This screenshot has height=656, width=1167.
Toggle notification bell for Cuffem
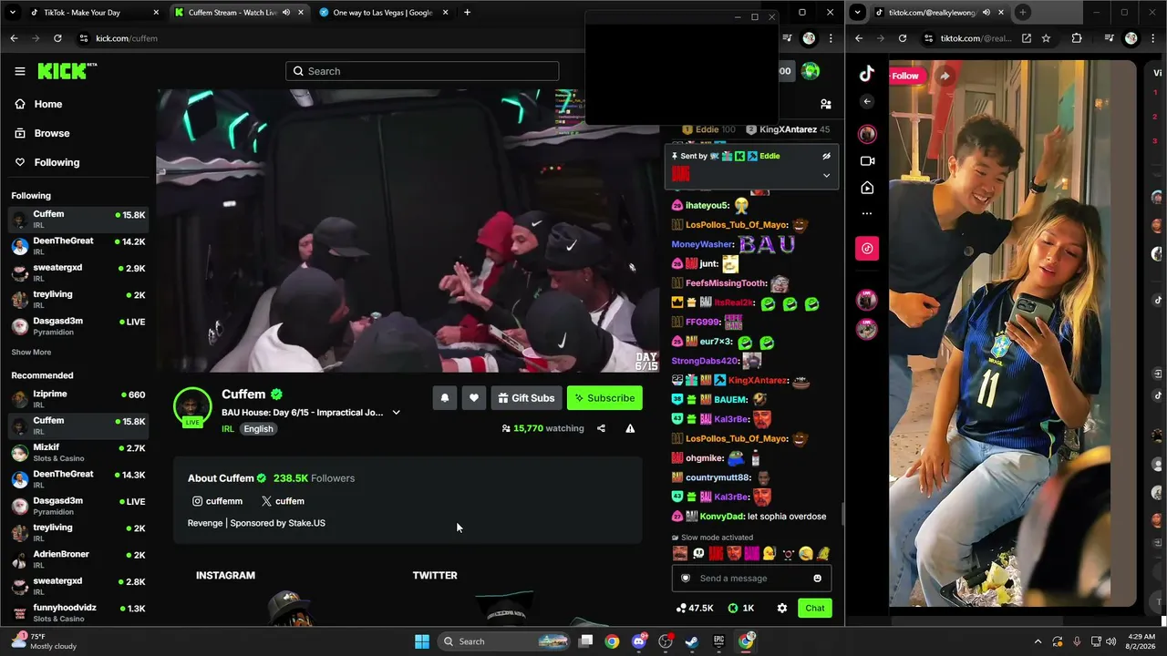[x=445, y=398]
